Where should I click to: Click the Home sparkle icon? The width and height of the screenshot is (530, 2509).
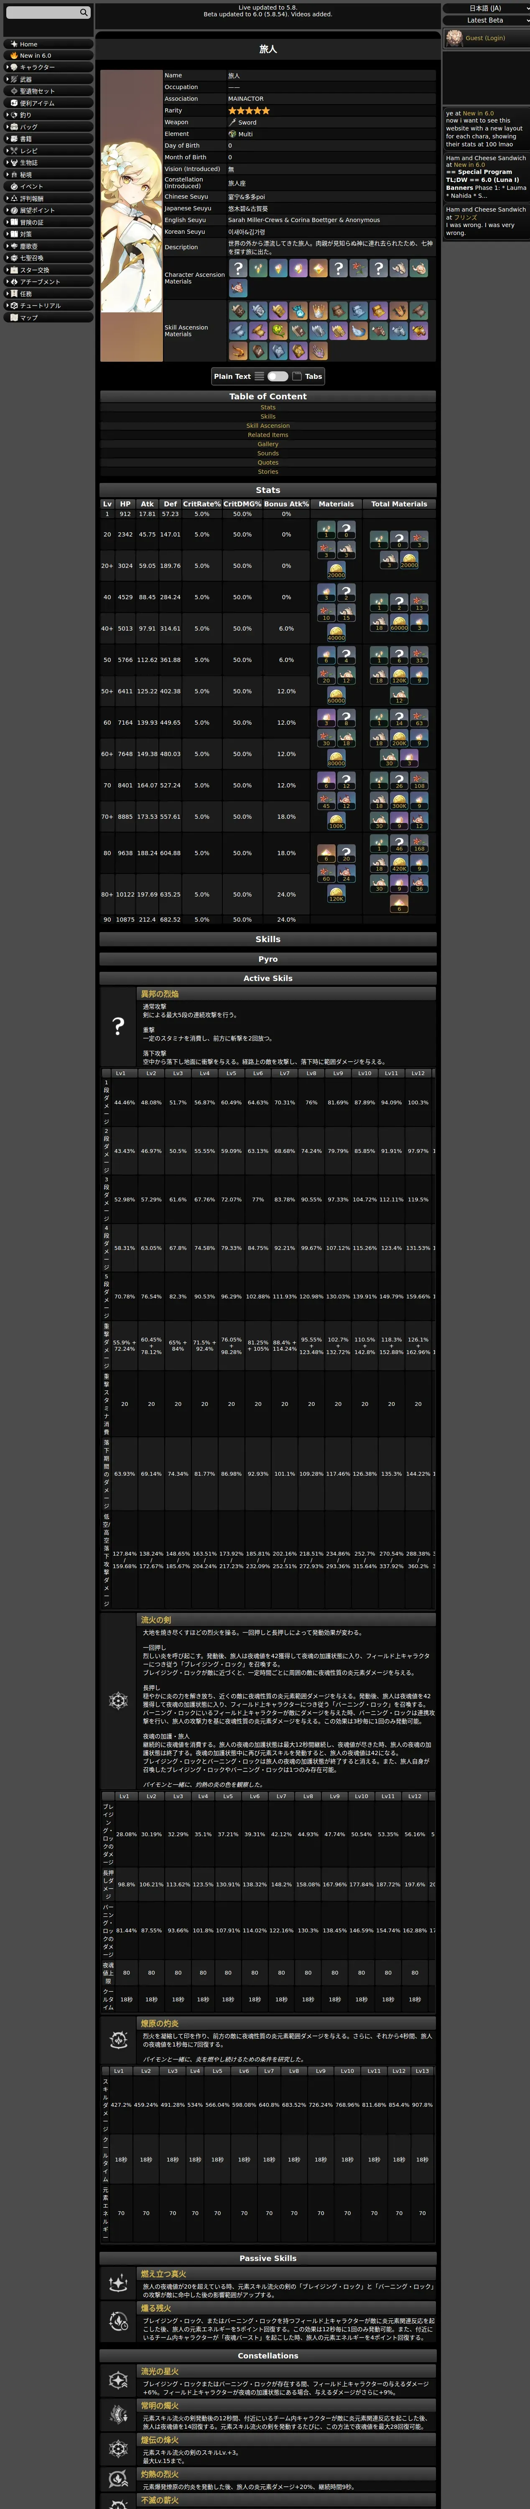coord(14,44)
